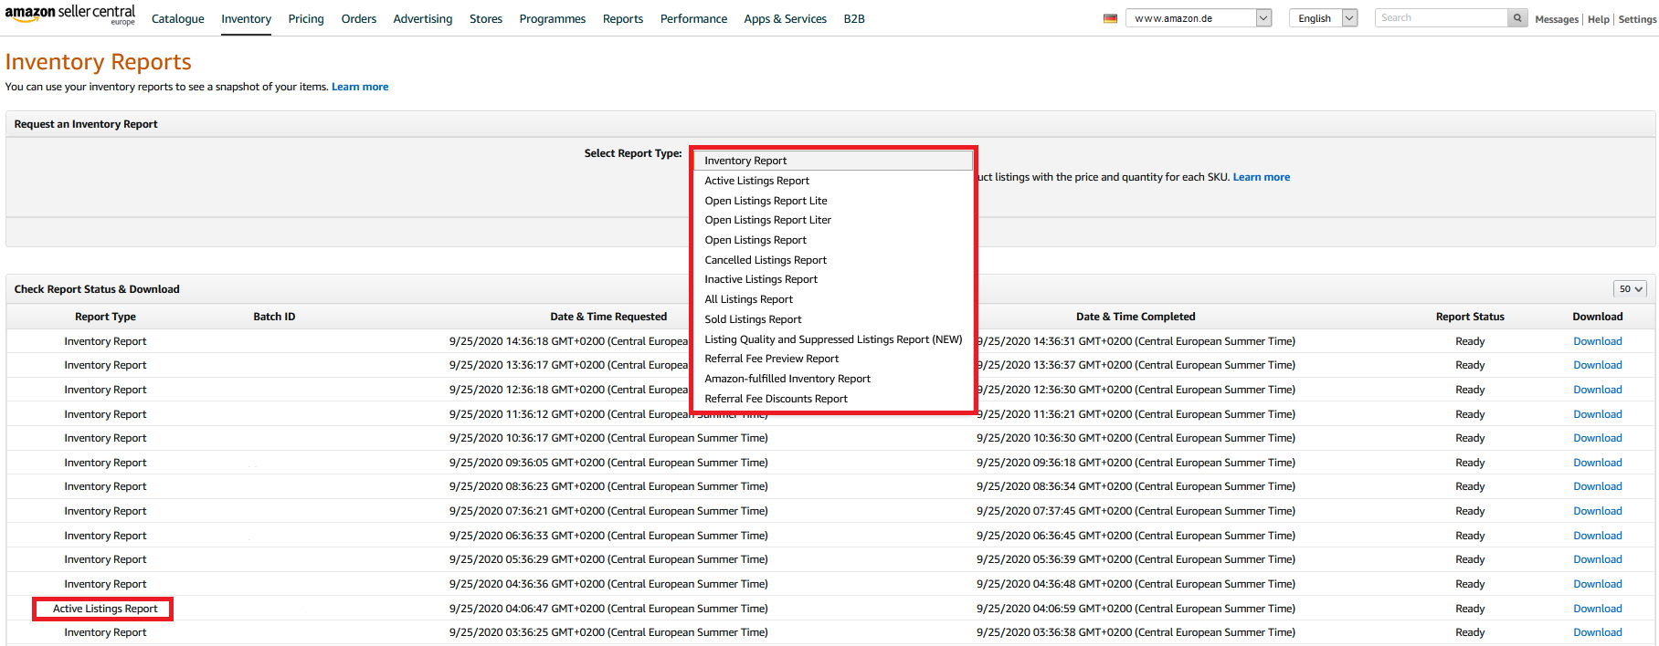Click Learn more next to SKU description
Screen dimensions: 1659x646
(1262, 177)
